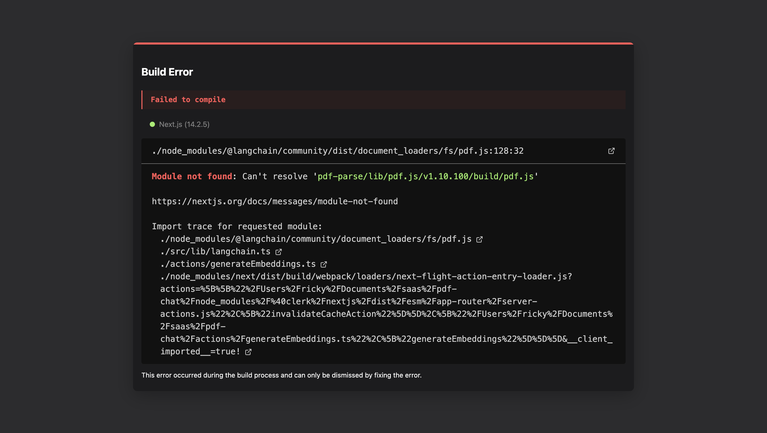
Task: Click the pdf-parse/lib/pdf.js module path text
Action: tap(425, 176)
